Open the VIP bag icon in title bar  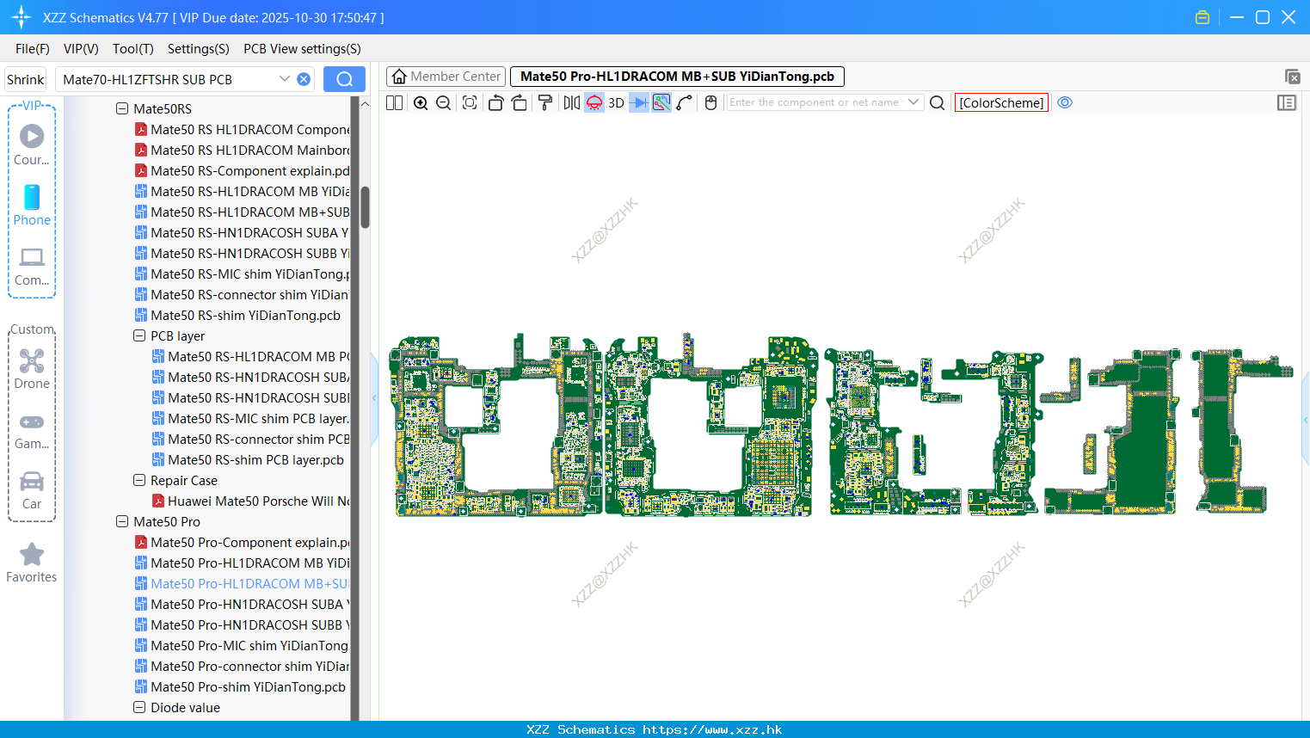point(1202,17)
